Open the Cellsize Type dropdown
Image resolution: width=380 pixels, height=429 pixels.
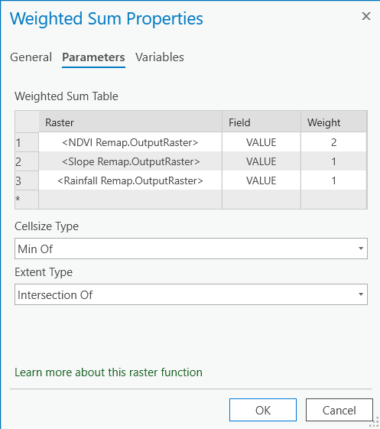coord(191,249)
